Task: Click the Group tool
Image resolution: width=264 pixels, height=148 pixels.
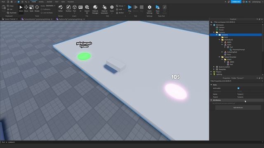Action: [120, 6]
